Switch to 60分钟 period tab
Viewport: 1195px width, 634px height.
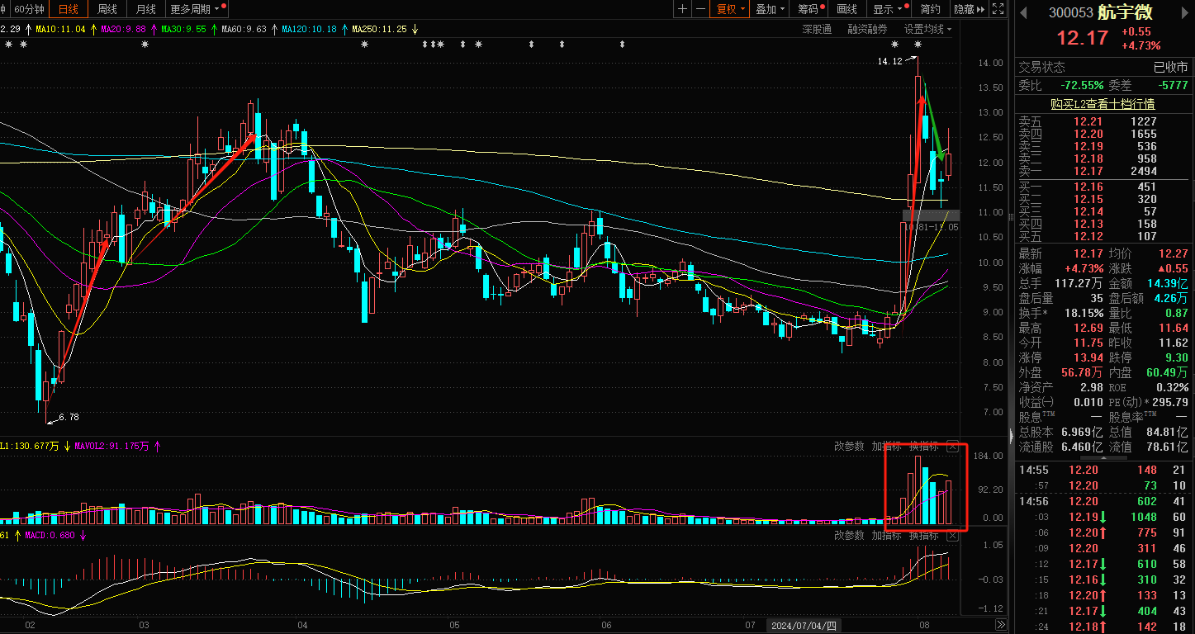coord(29,9)
